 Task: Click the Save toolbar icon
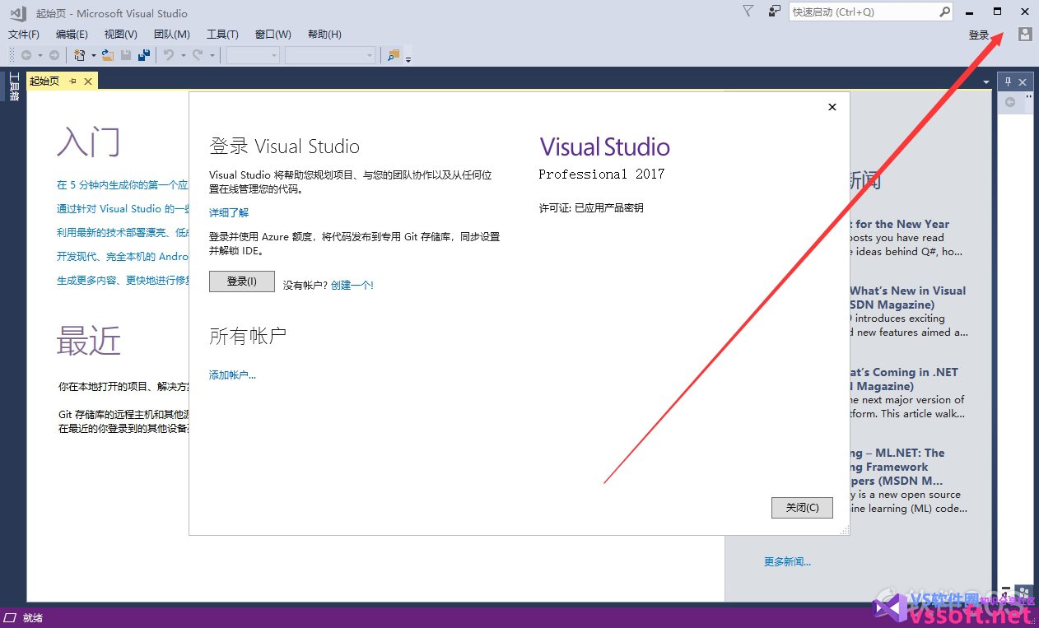(126, 55)
